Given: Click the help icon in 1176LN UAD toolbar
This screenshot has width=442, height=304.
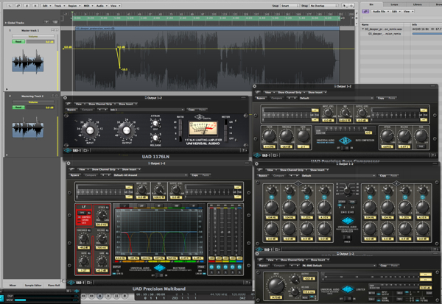Looking at the screenshot, I should pyautogui.click(x=245, y=150).
